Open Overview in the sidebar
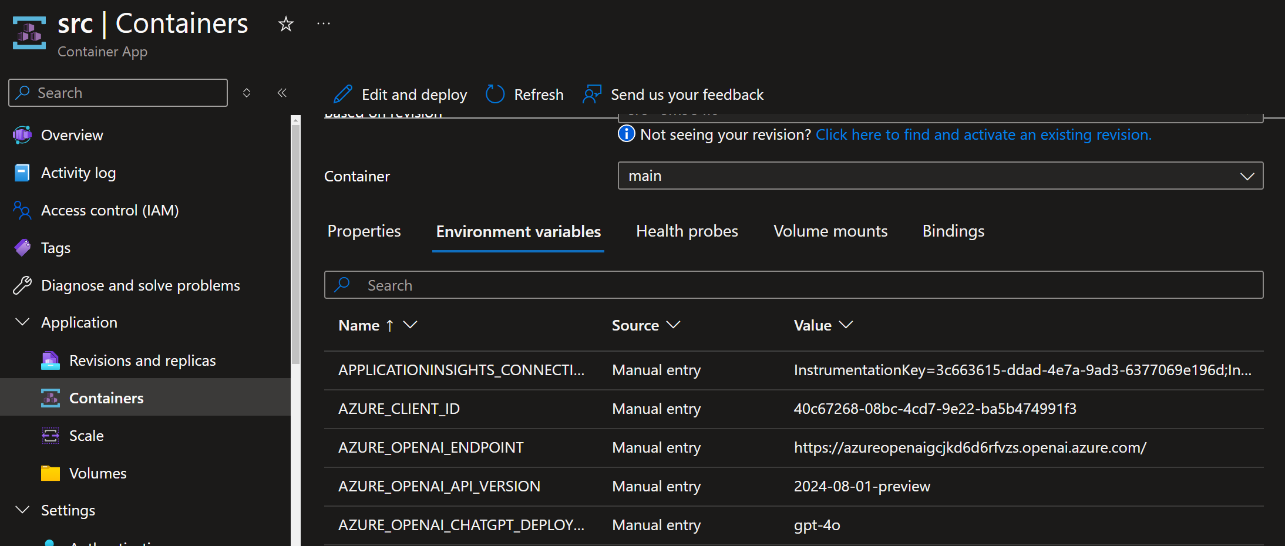This screenshot has width=1285, height=546. point(72,135)
